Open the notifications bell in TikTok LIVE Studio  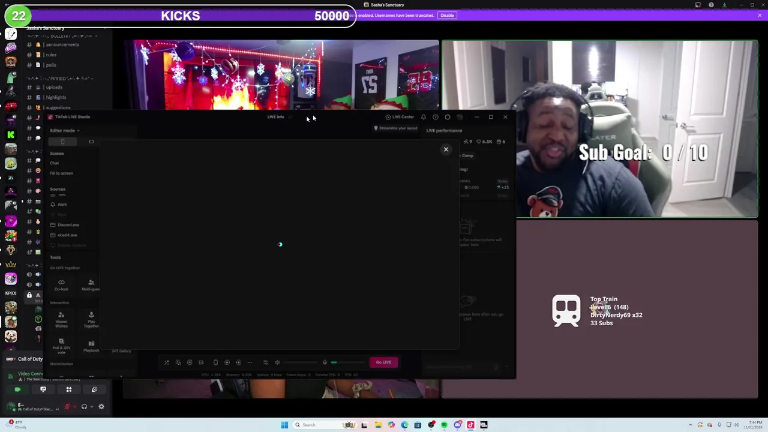424,117
